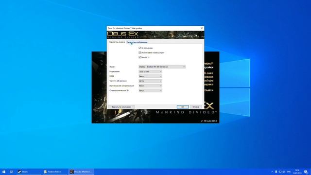Toggle the На весь экран checkbox

point(140,48)
